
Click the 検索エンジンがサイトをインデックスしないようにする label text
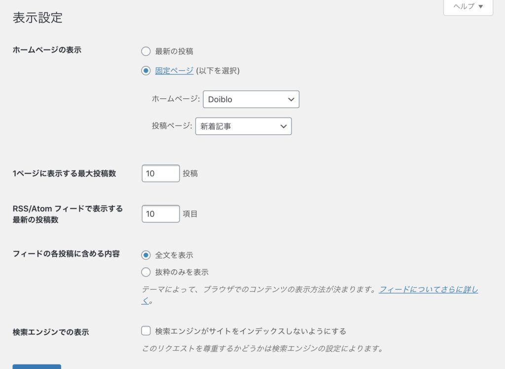pos(251,331)
